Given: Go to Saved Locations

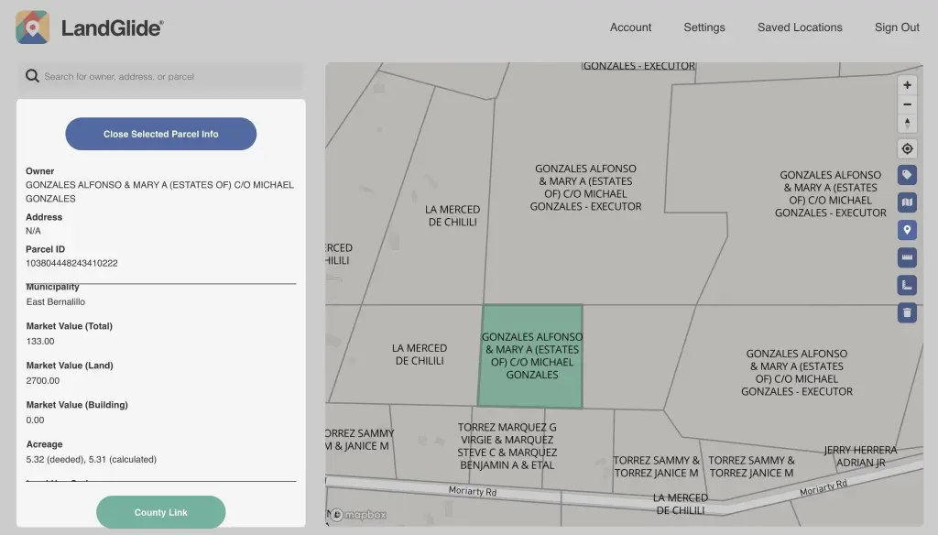Looking at the screenshot, I should [x=799, y=27].
